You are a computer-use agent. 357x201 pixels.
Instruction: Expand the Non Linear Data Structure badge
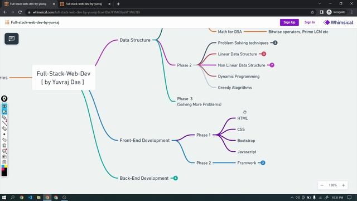point(272,65)
